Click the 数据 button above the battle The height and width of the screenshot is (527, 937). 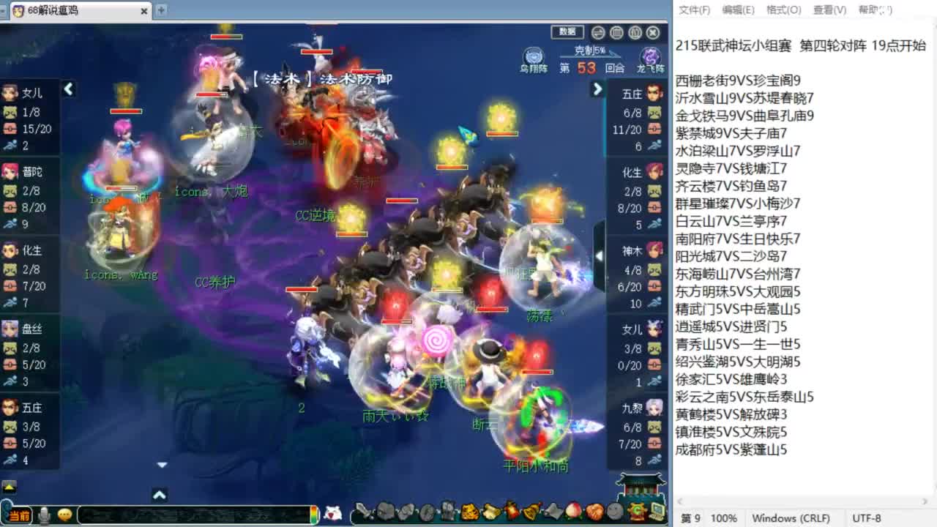(569, 32)
